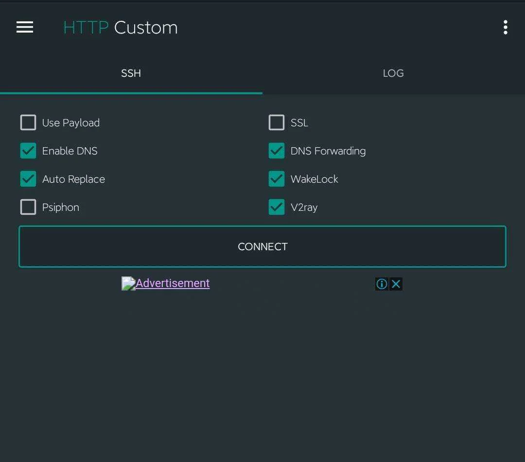
Task: Switch to the SSH tab
Action: coord(131,73)
